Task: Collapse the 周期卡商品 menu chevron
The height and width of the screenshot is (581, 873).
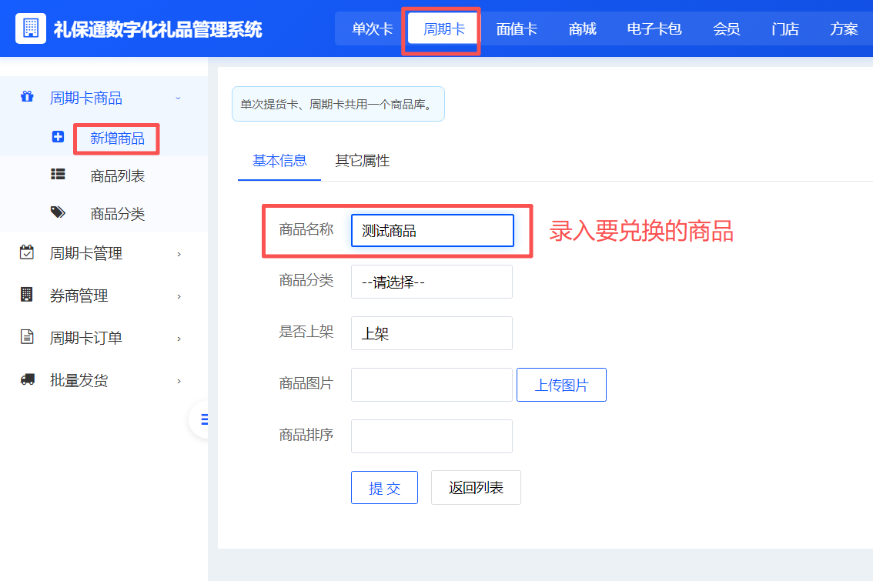Action: (179, 98)
